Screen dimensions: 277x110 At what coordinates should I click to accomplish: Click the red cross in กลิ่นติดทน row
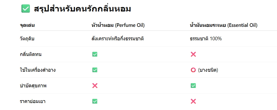click(x=193, y=54)
